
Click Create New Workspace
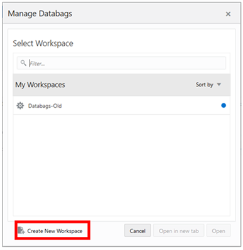(50, 231)
